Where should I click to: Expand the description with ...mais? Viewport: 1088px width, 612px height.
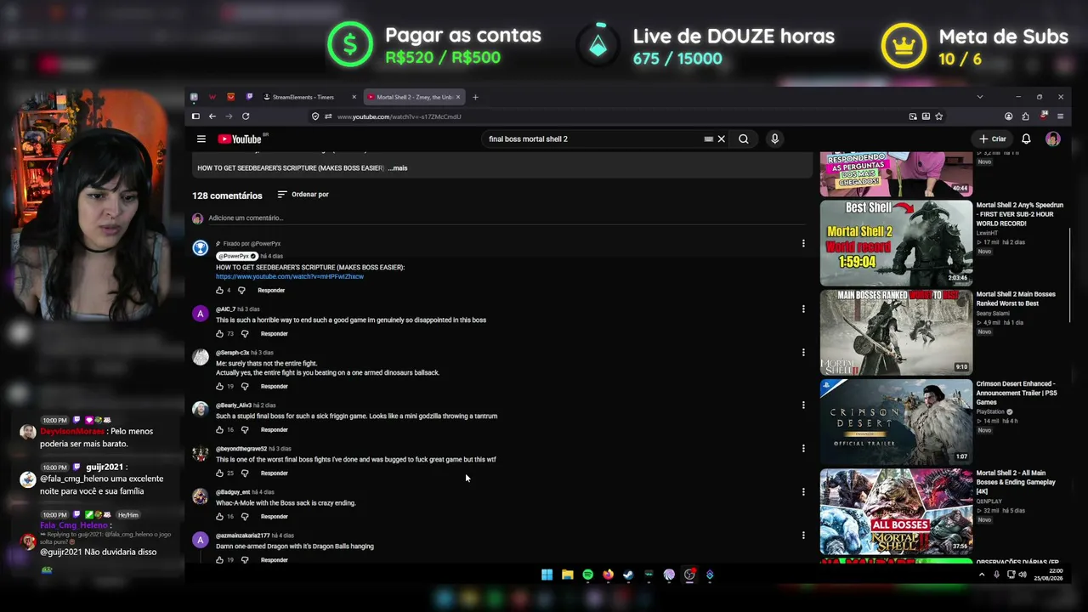pos(398,168)
